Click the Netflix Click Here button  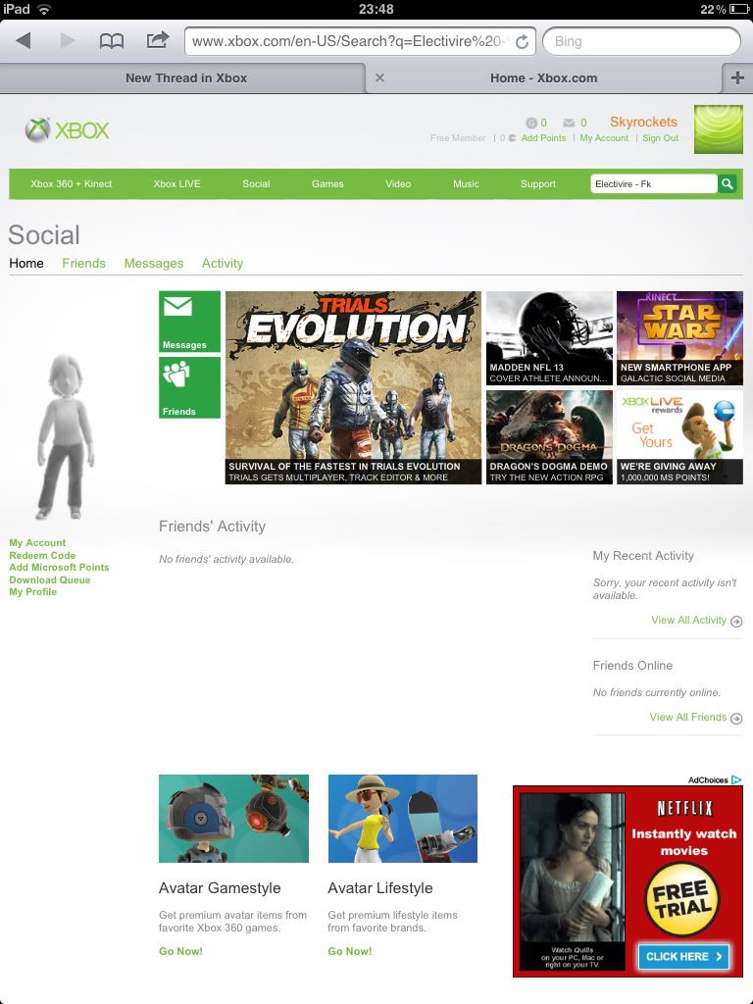pos(683,956)
